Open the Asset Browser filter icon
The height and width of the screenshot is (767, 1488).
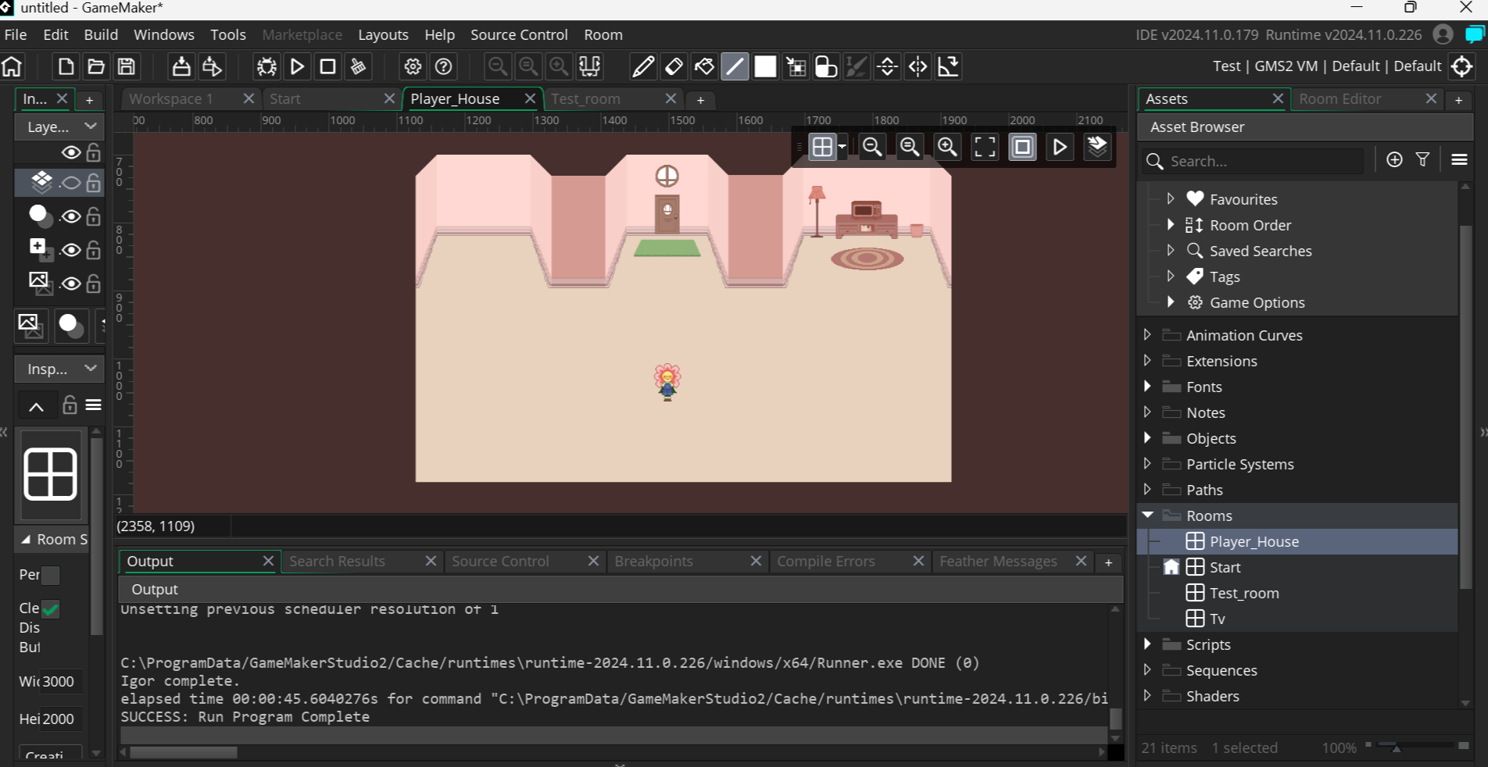coord(1422,159)
